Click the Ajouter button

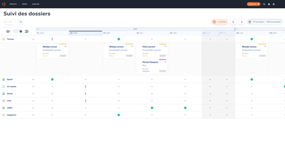click(254, 4)
